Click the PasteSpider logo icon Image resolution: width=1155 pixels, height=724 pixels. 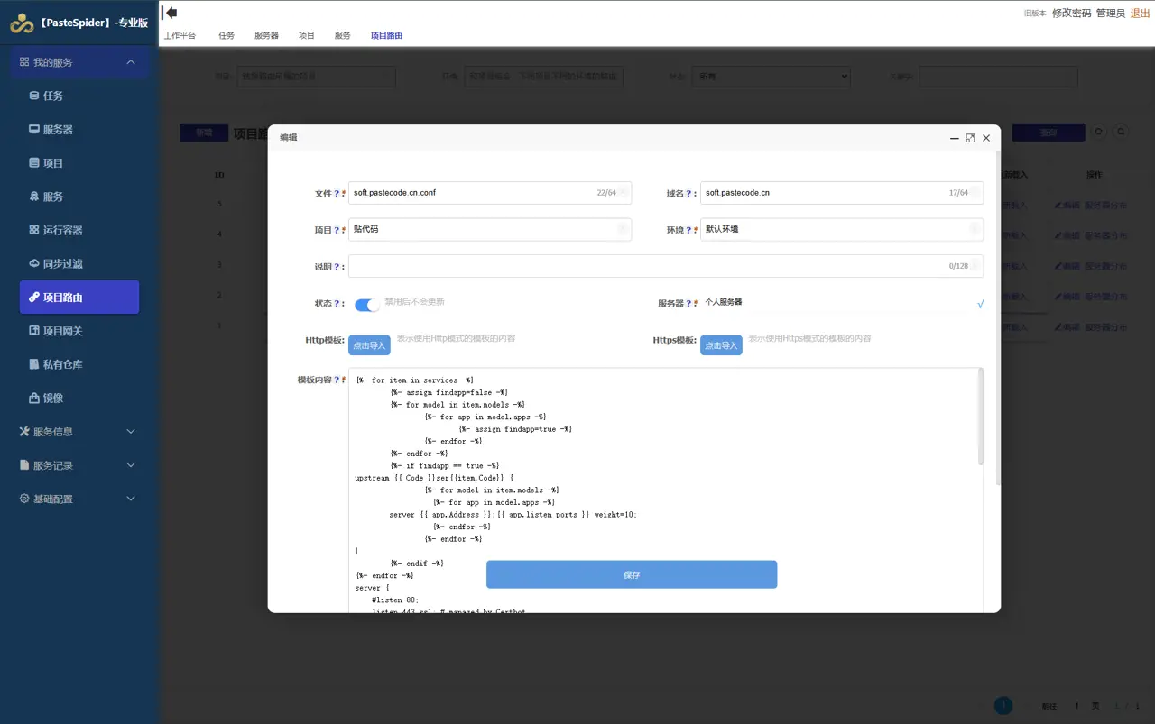click(x=22, y=23)
